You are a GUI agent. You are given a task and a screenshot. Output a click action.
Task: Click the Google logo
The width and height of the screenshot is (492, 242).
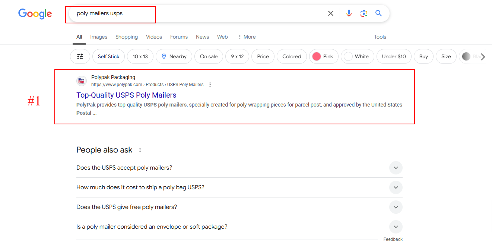tap(35, 14)
